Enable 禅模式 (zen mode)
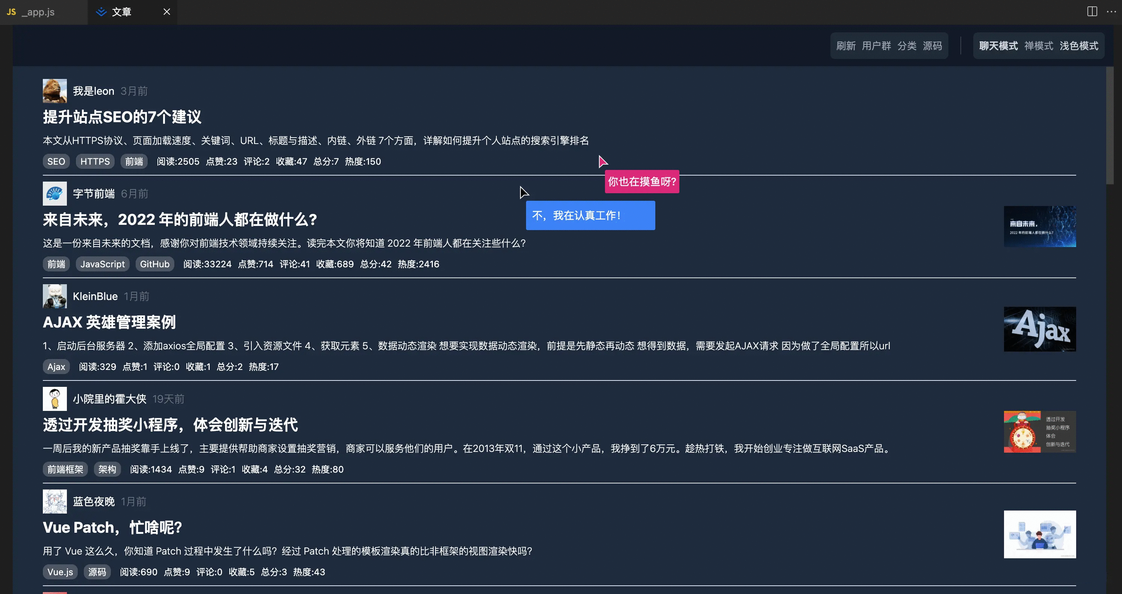Screen dimensions: 1122x594 [x=1038, y=45]
